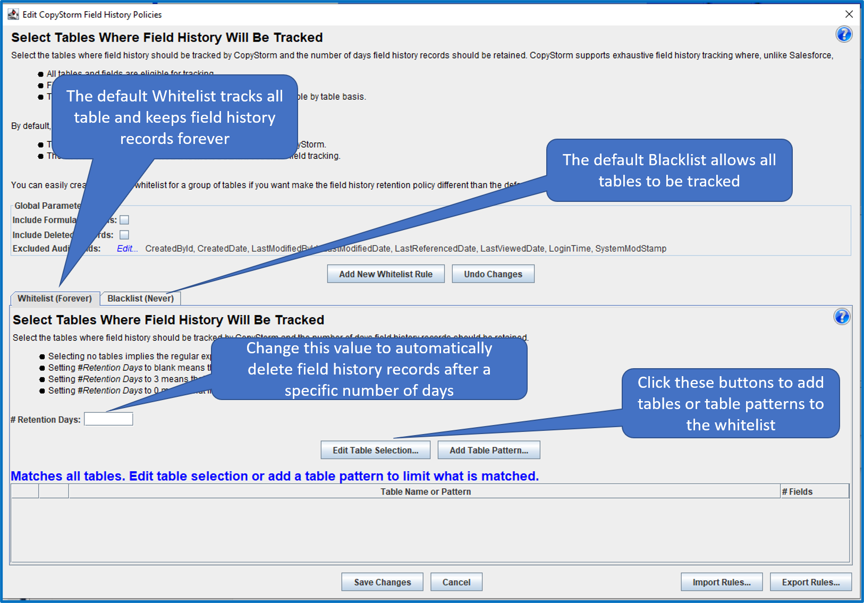Click Import Rules button
The image size is (864, 603).
722,582
